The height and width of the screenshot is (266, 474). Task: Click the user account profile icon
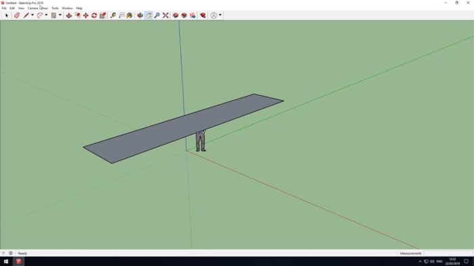[x=214, y=16]
